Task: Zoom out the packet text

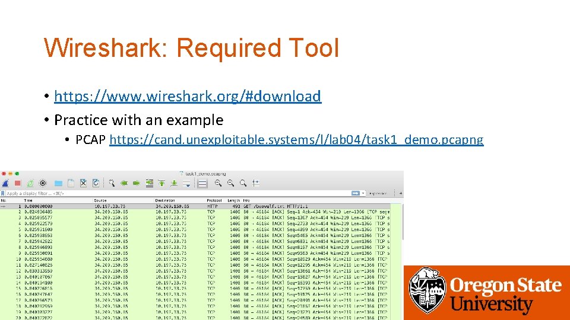Action: (230, 183)
